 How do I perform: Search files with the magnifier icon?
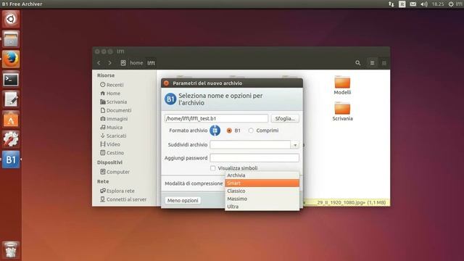pyautogui.click(x=357, y=63)
